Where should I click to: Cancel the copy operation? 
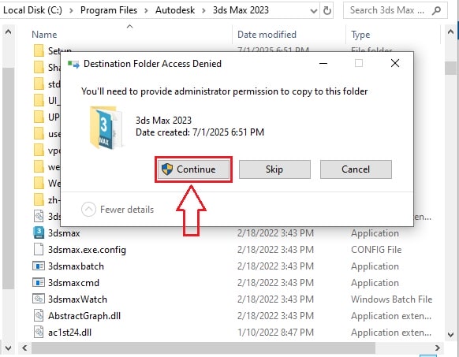356,169
